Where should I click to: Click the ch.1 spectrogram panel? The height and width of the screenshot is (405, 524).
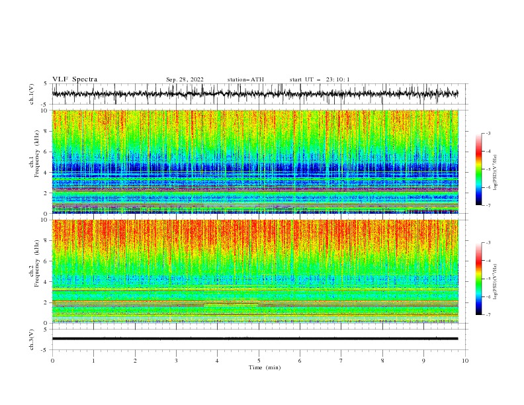pos(255,161)
